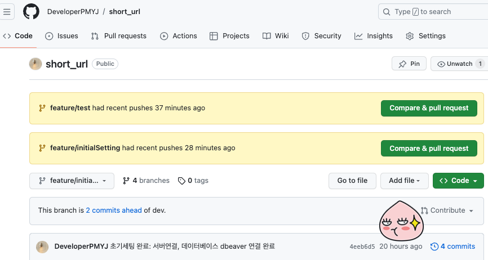Click the Issues circle-dot icon

click(x=49, y=36)
